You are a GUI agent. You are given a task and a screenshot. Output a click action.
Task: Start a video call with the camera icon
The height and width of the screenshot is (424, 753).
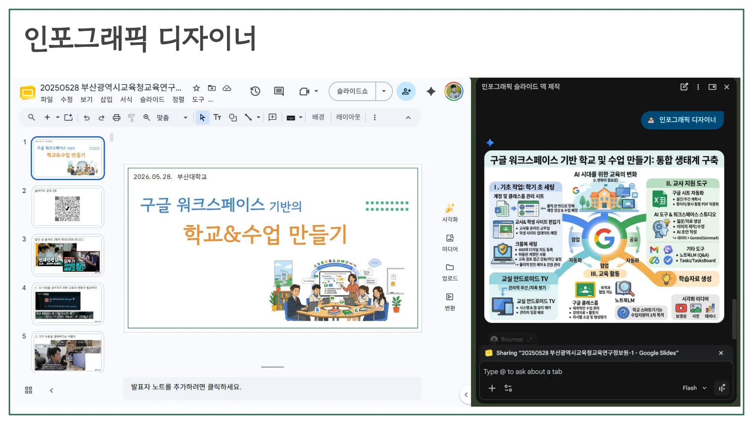(304, 91)
